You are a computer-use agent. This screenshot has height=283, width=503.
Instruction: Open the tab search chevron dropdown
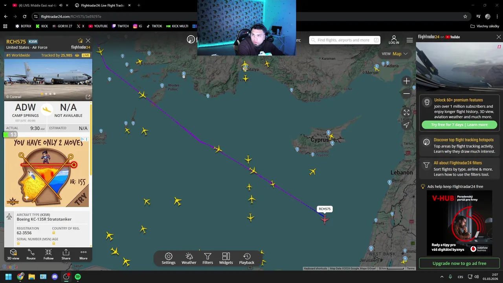(x=5, y=6)
